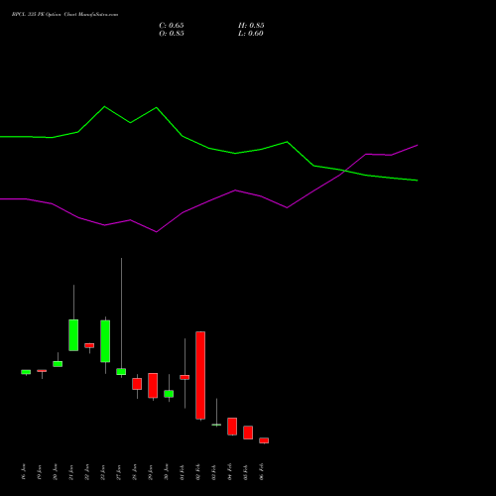Select the tall red candlestick above 02 Feb
This screenshot has width=496, height=496.
(200, 375)
